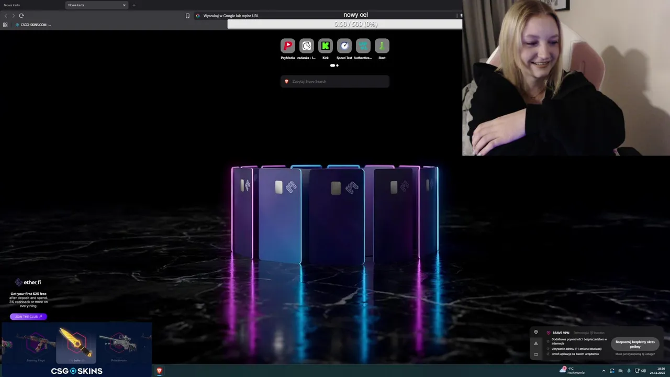The width and height of the screenshot is (670, 377).
Task: Switch to the first Nowa karta tab
Action: (x=31, y=5)
